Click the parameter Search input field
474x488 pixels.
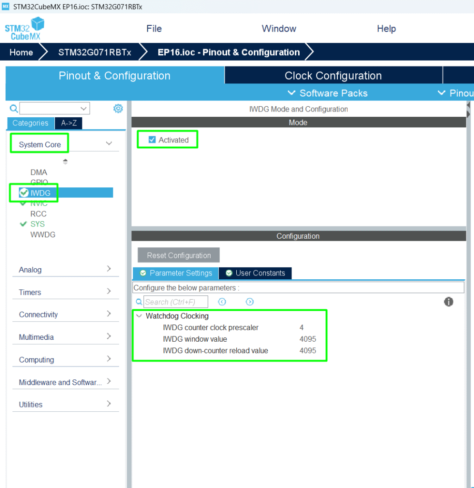176,302
